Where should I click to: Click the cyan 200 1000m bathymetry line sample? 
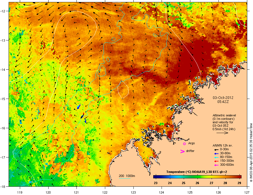point(125,178)
